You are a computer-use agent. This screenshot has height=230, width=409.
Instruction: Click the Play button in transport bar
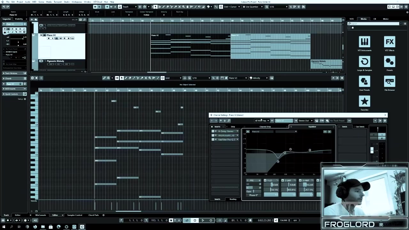coord(203,220)
